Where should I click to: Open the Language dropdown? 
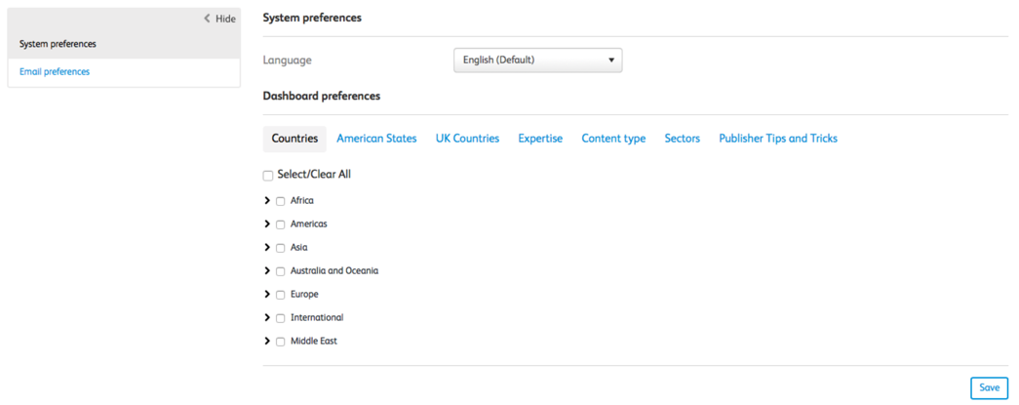[537, 60]
